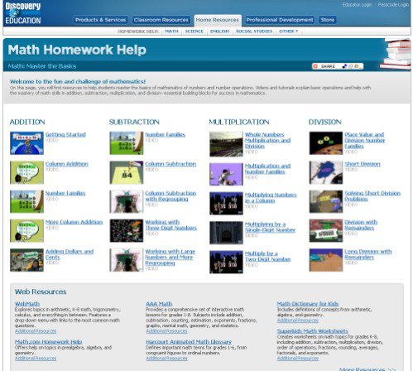Choose Social Studies under Homework Help
This screenshot has width=413, height=371.
click(254, 31)
